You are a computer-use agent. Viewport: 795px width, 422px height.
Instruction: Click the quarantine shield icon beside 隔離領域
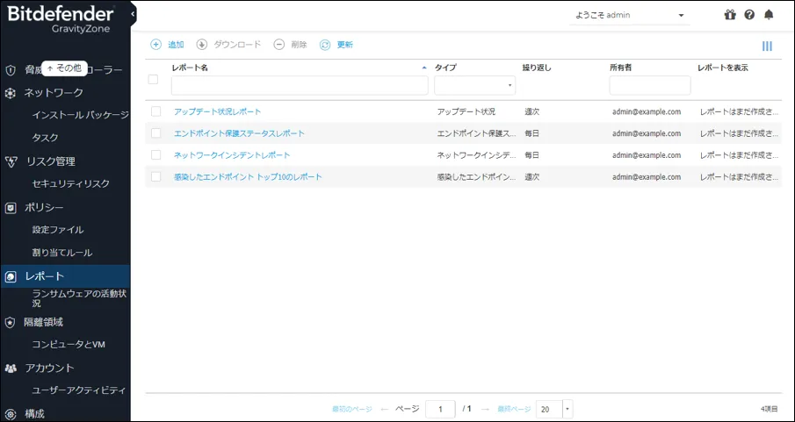tap(11, 322)
